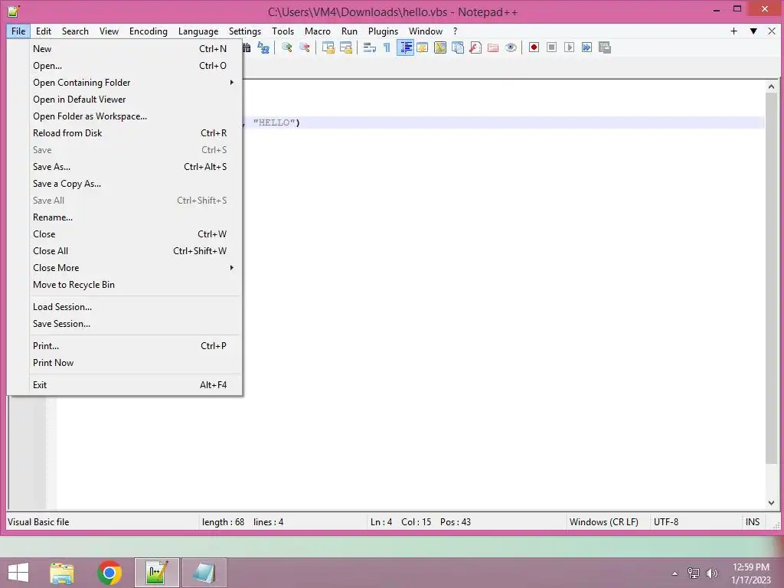
Task: Choose Open... from the File menu
Action: click(125, 66)
